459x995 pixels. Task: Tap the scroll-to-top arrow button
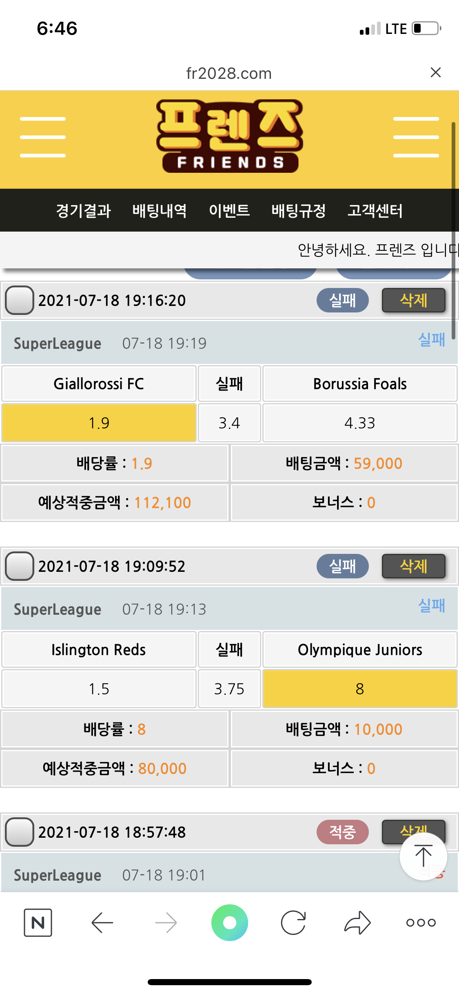[x=423, y=856]
